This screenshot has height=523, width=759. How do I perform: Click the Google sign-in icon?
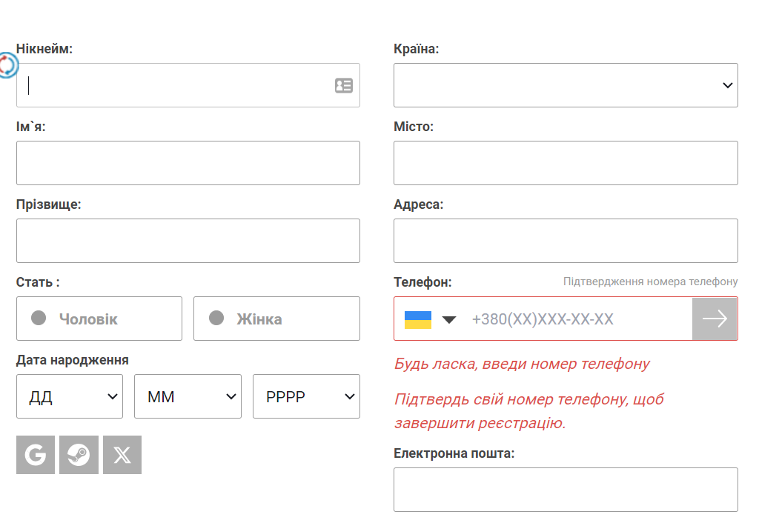[36, 455]
